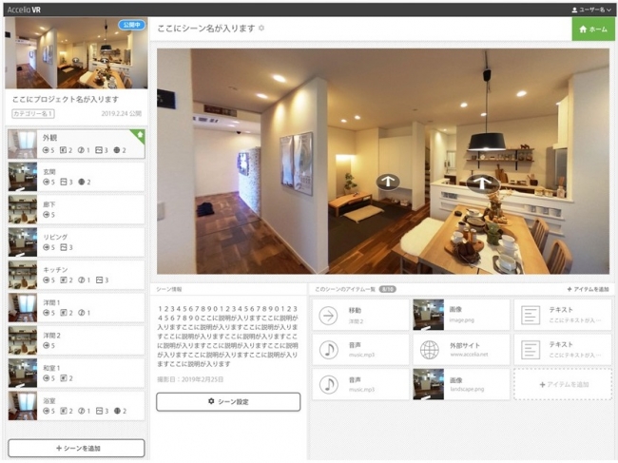Click the シーンを追加 button
The width and height of the screenshot is (618, 463).
coord(76,449)
